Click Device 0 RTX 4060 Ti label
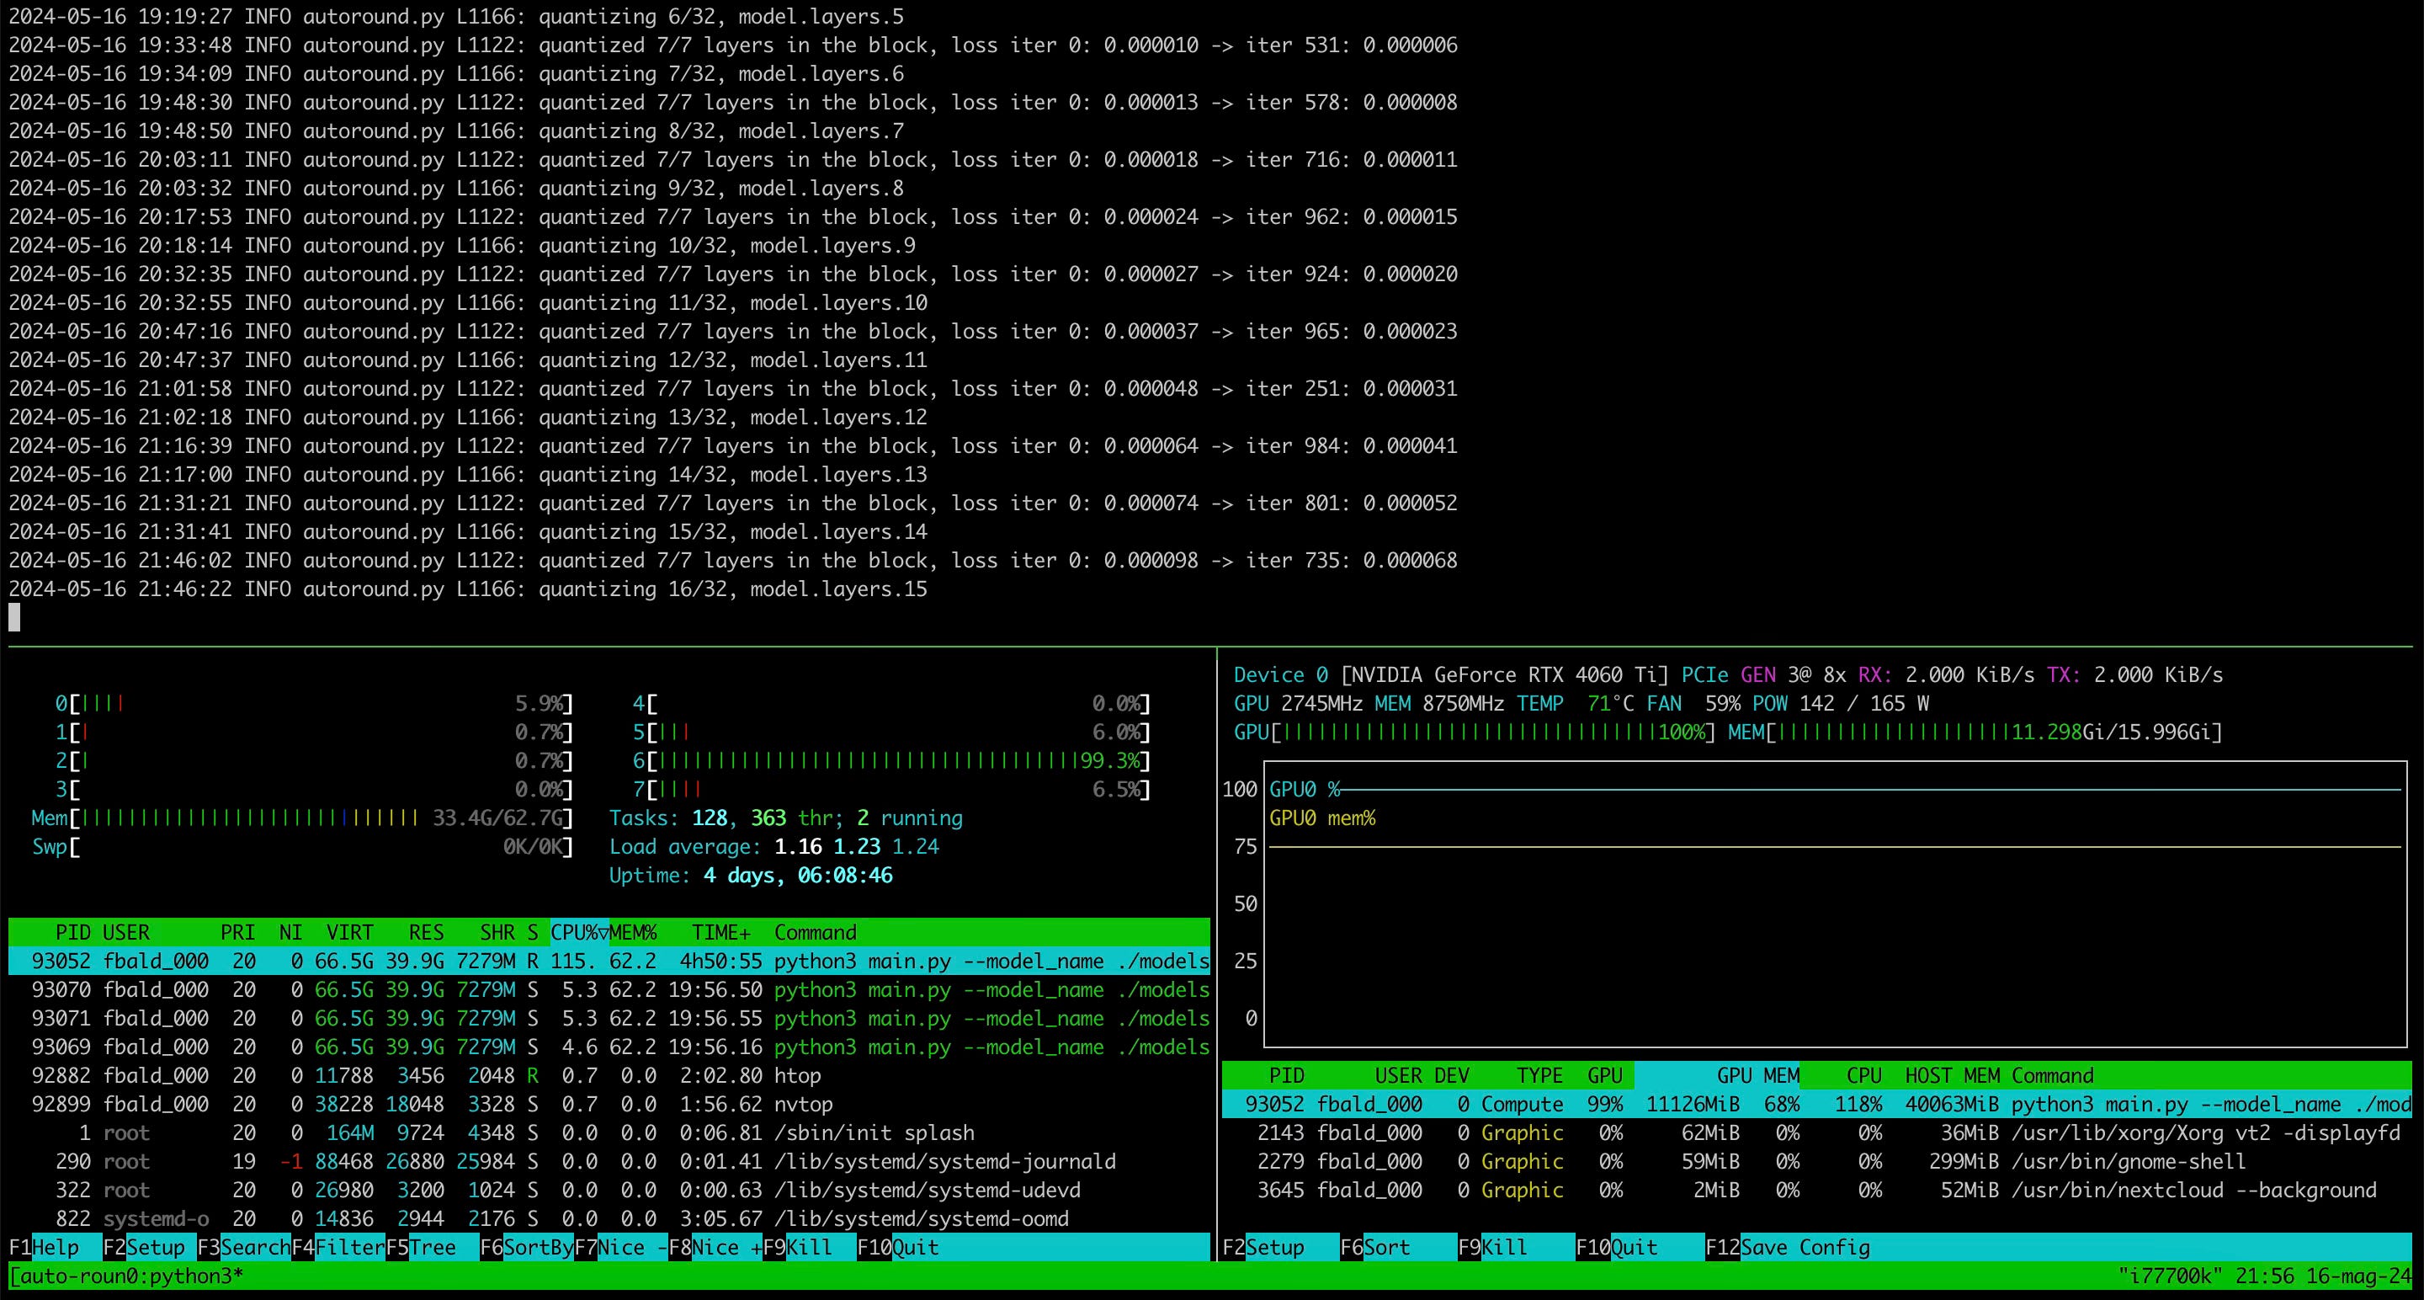 pos(1451,675)
